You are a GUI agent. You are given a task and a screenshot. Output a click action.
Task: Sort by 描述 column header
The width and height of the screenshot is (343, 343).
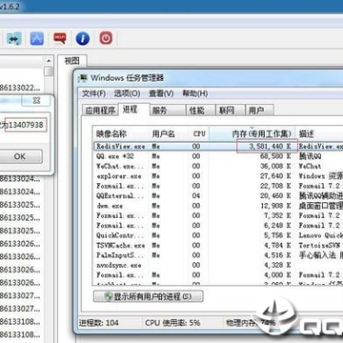click(x=319, y=133)
